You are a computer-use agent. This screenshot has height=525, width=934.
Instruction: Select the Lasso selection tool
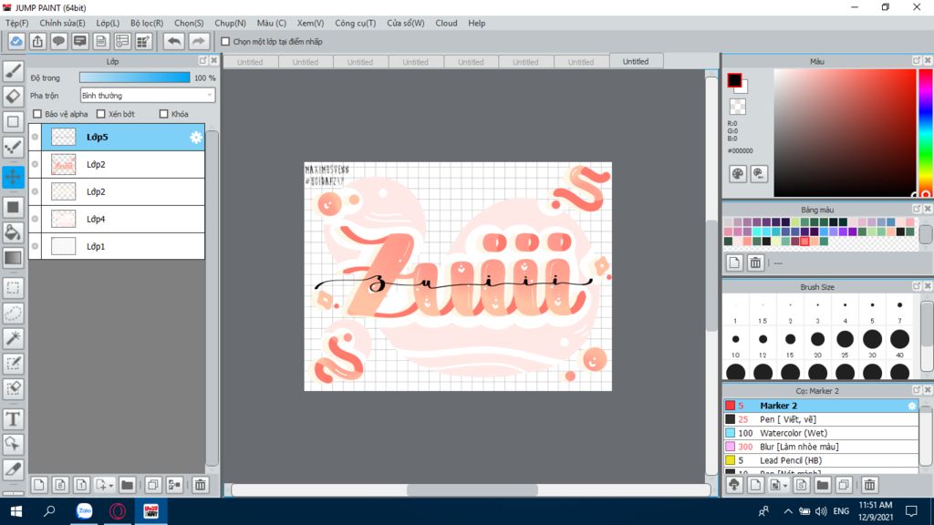[13, 313]
